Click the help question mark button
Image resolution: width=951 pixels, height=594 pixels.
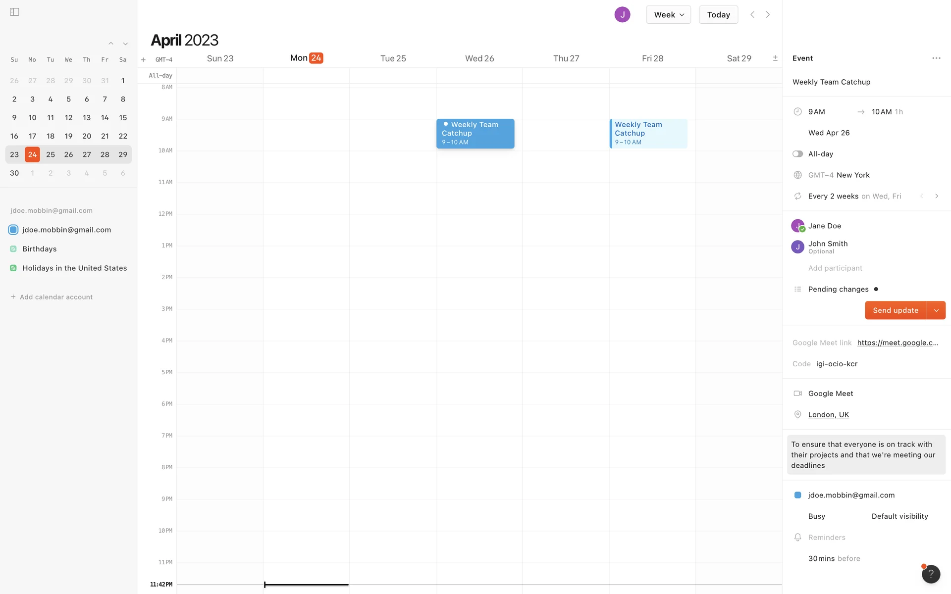point(931,574)
